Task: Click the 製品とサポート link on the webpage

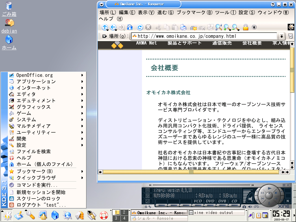Action: pos(184,43)
